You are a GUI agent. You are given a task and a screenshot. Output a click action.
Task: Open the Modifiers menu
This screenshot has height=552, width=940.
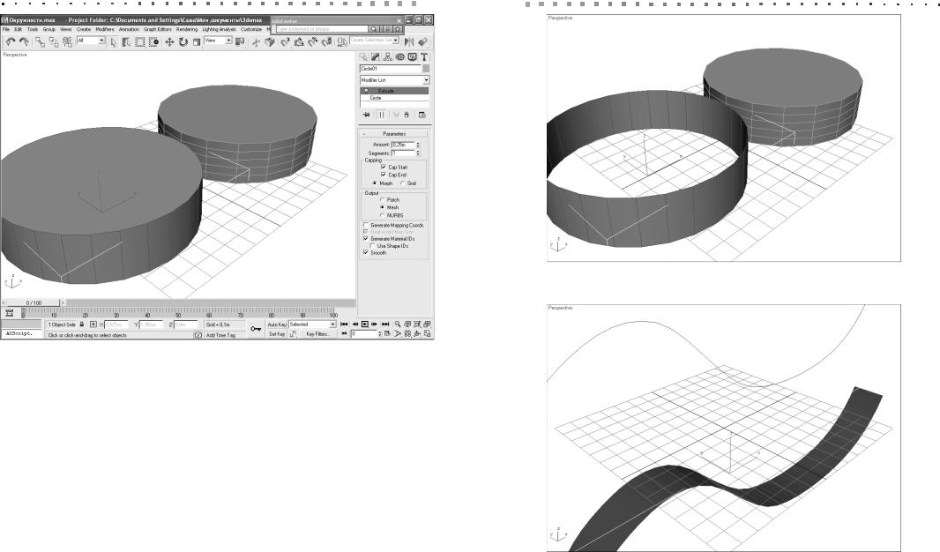pos(104,29)
